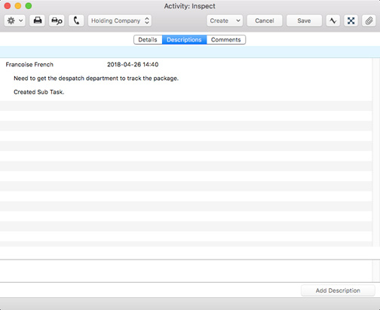Click the Add Description button
This screenshot has height=310, width=380.
pyautogui.click(x=338, y=290)
